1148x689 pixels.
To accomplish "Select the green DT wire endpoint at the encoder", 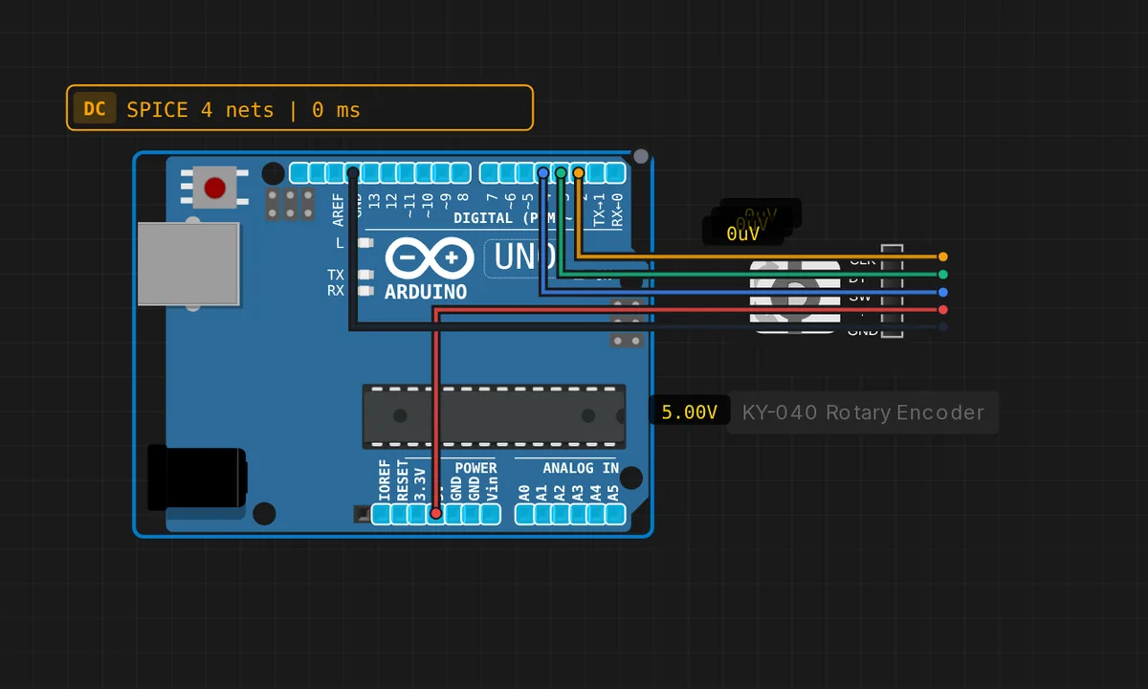I will pos(943,275).
